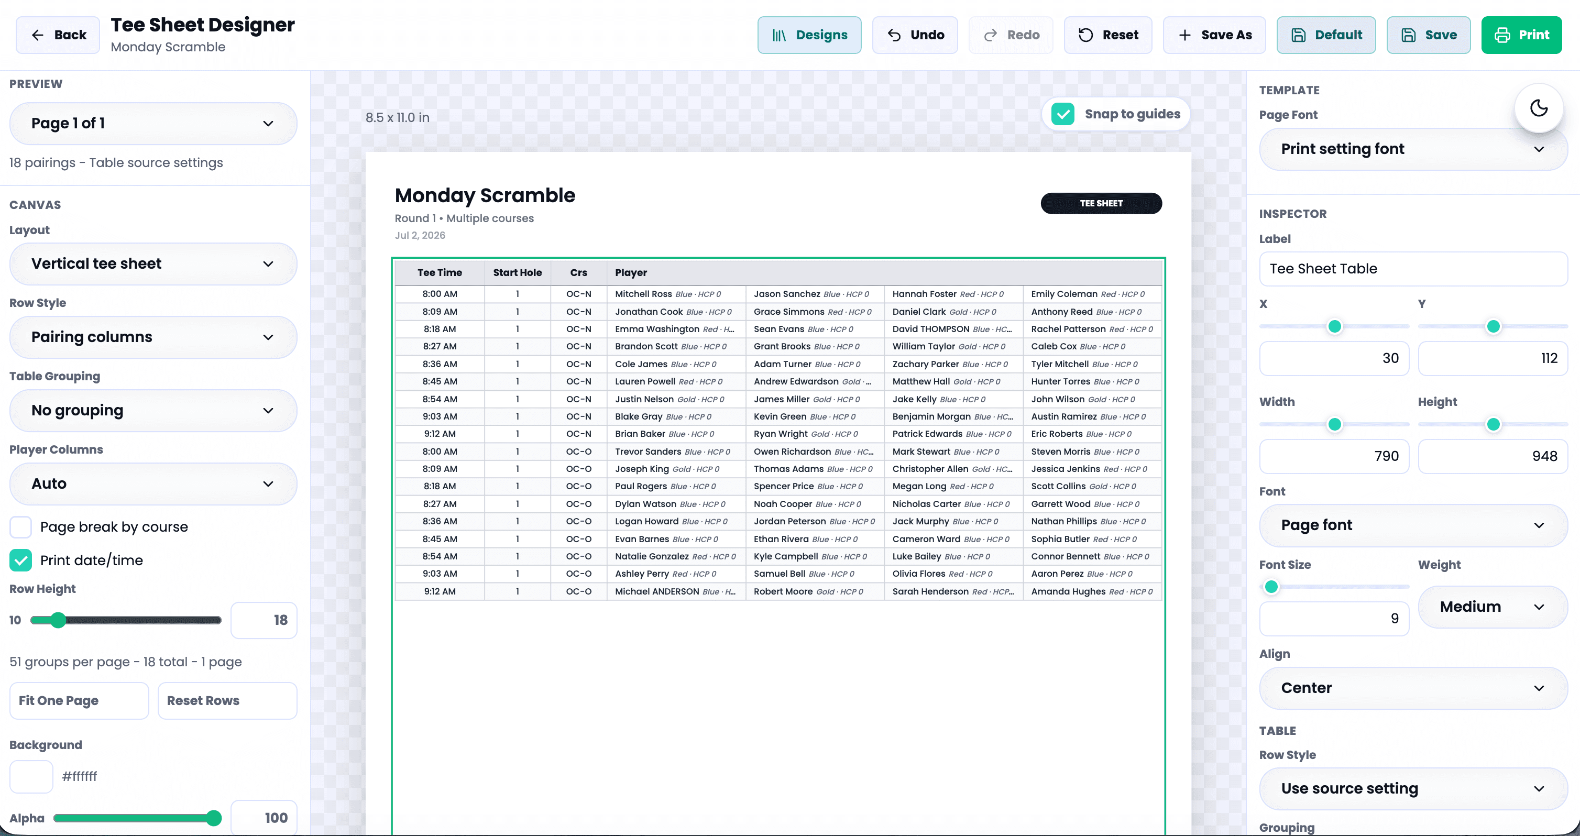
Task: Click the Reset Rows button
Action: (x=227, y=700)
